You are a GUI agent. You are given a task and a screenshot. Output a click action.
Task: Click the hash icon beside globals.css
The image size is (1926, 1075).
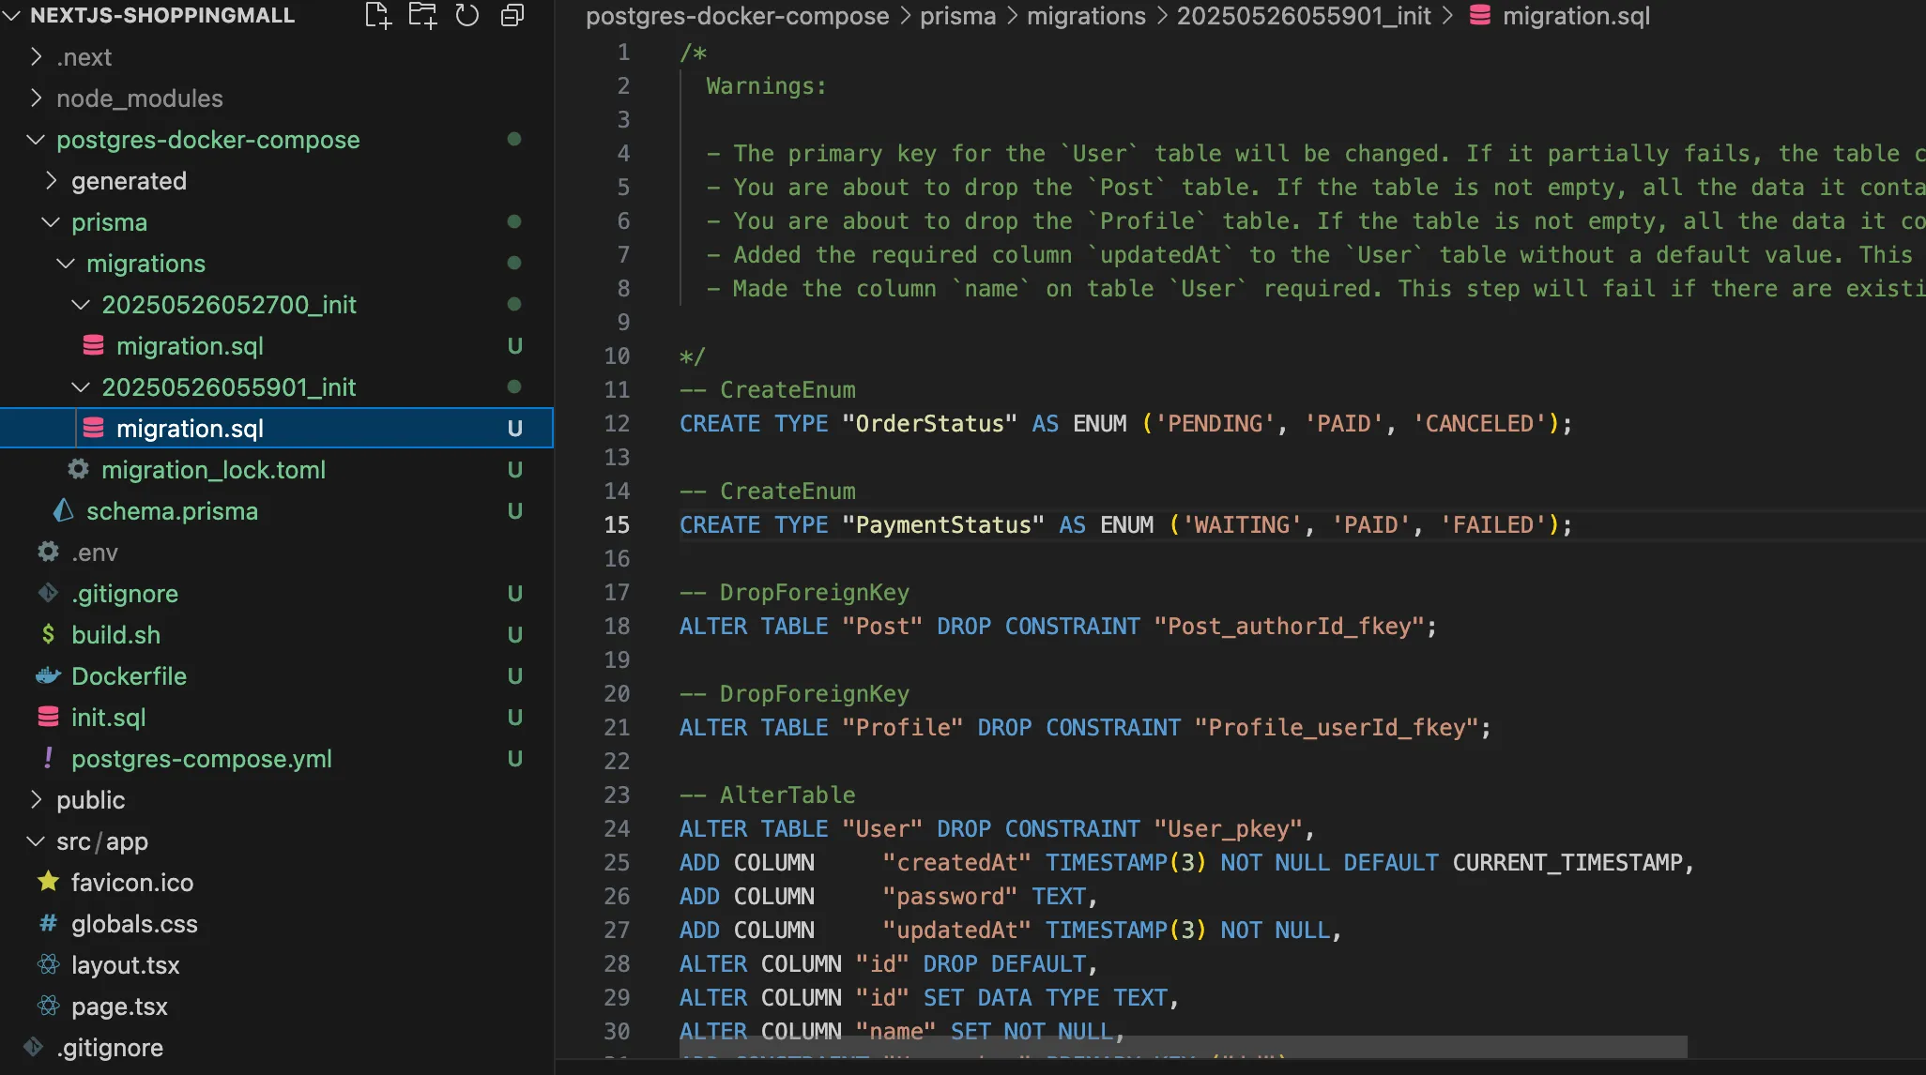tap(49, 923)
